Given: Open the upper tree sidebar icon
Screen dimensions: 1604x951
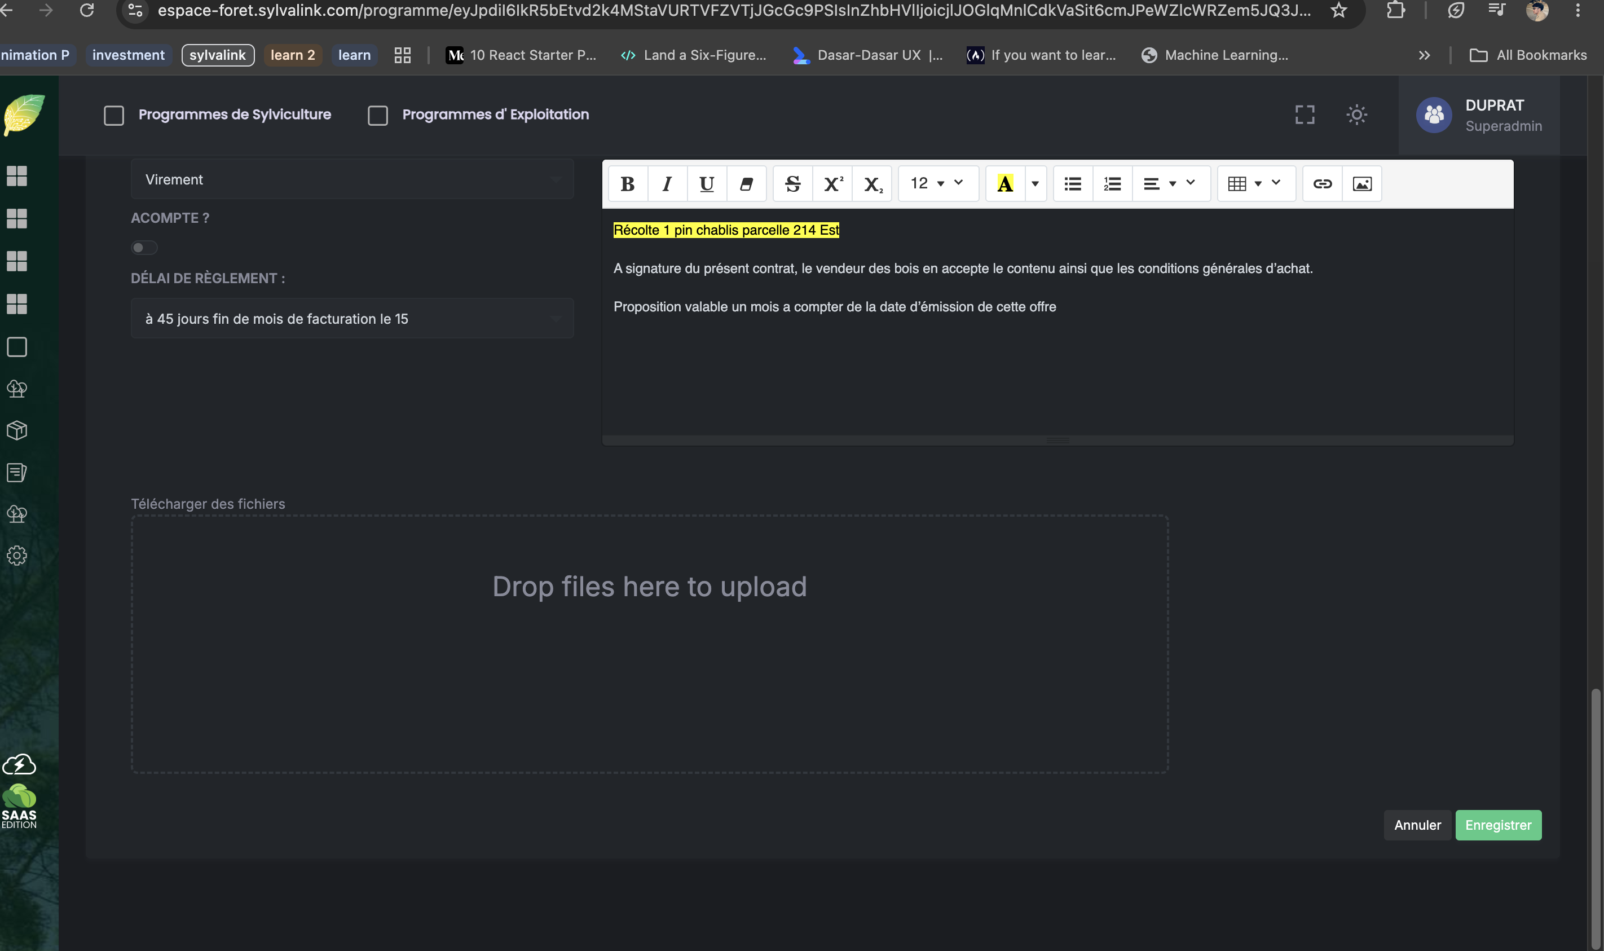Looking at the screenshot, I should pos(17,389).
